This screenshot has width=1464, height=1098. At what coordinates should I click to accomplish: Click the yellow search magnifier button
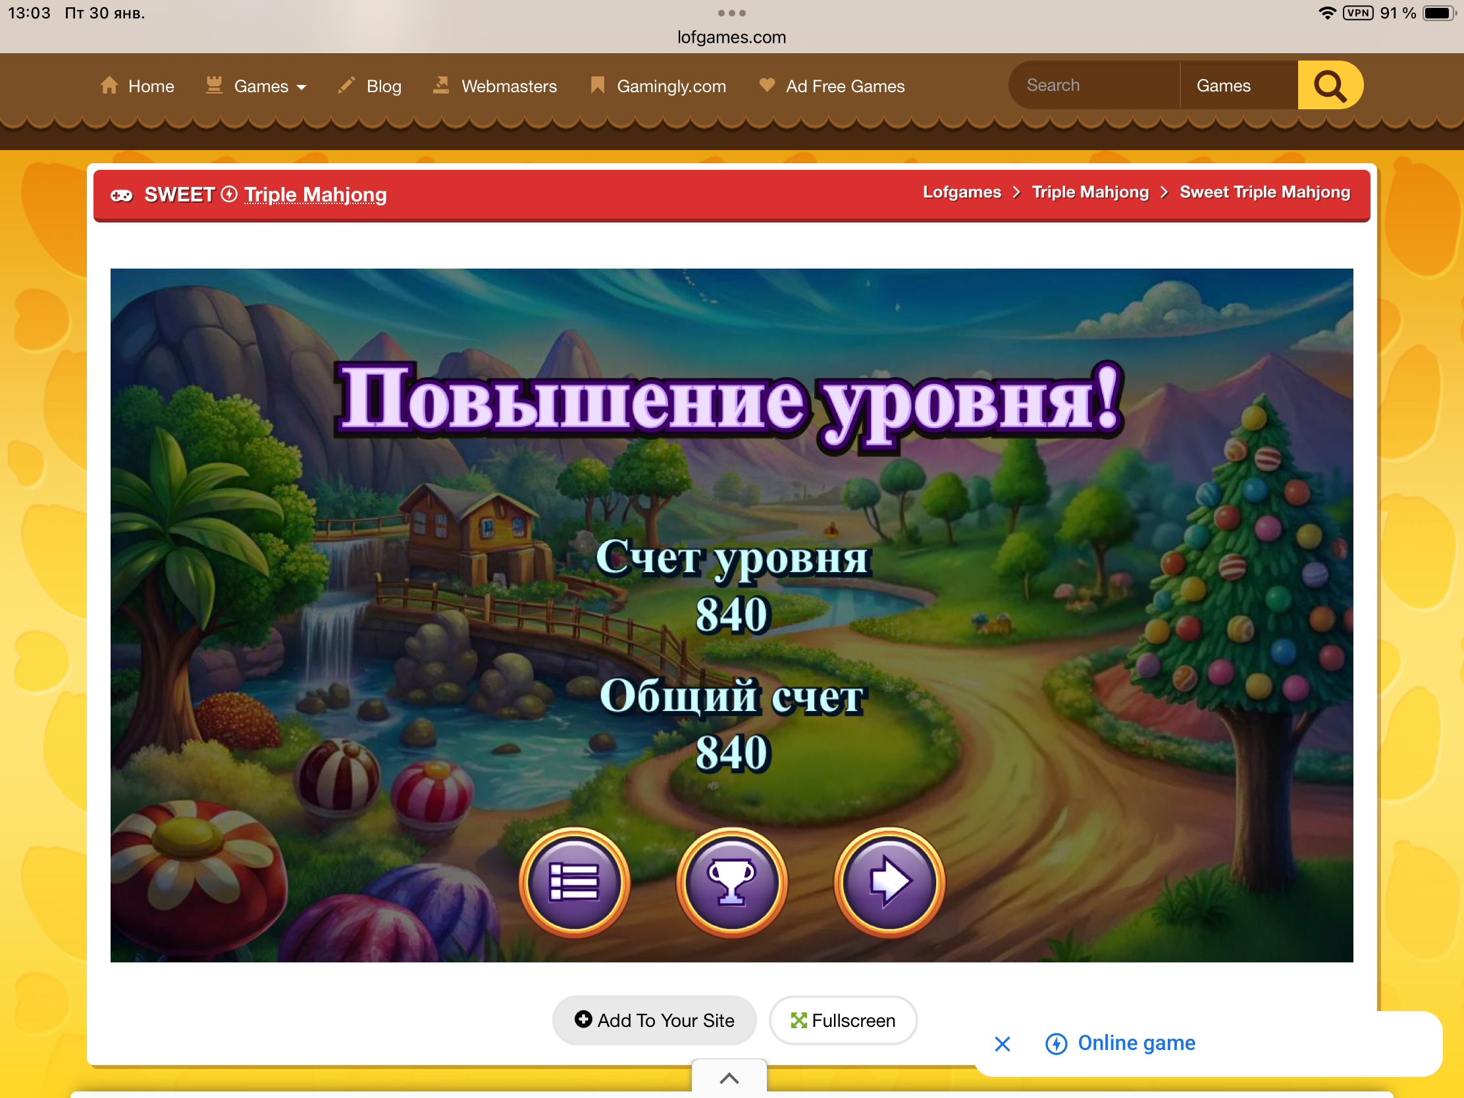pyautogui.click(x=1329, y=86)
